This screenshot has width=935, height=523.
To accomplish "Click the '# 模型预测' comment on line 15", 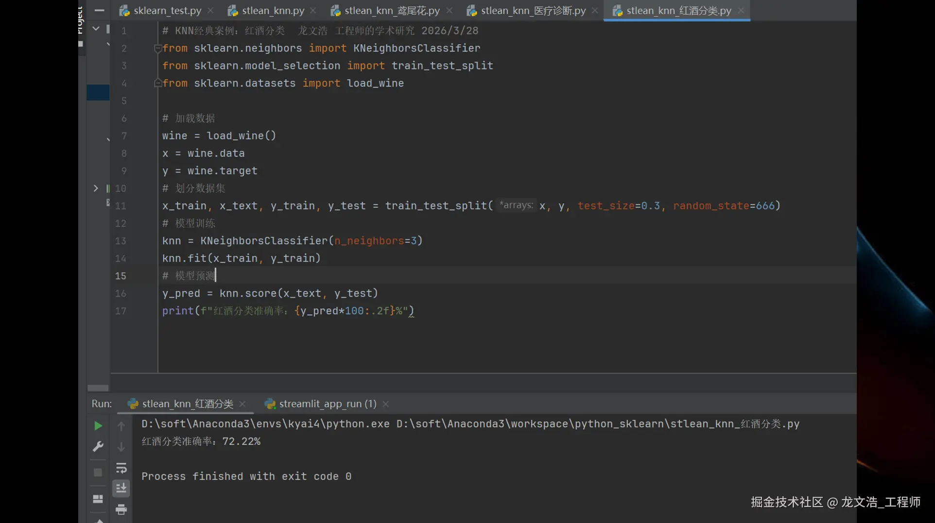I will tap(189, 275).
